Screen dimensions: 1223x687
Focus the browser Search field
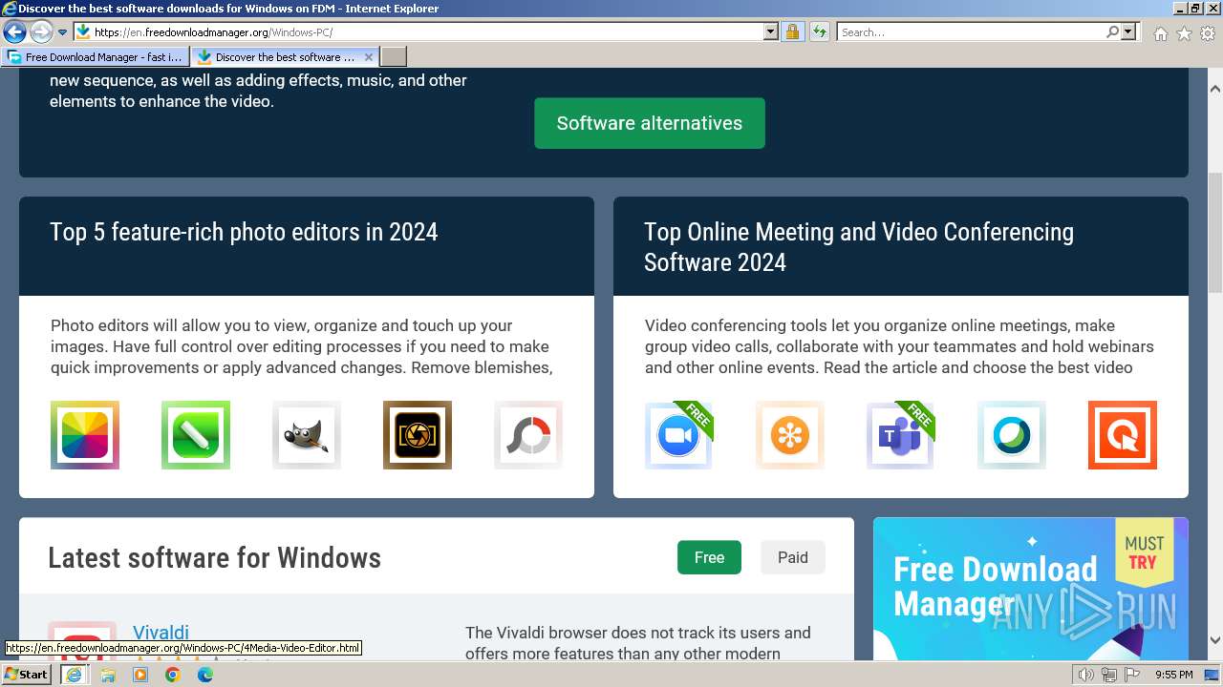[x=972, y=31]
